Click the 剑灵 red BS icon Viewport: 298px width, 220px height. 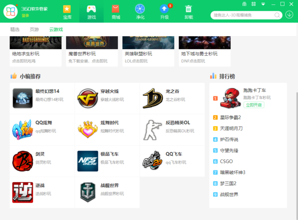[23, 161]
